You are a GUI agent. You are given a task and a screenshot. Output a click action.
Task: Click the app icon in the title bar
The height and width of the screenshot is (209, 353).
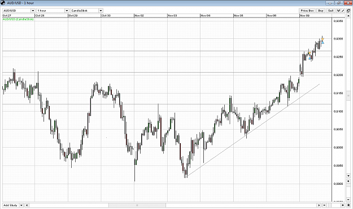3,3
